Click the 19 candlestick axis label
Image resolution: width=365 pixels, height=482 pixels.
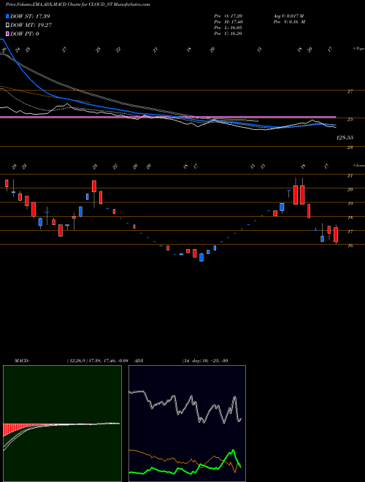point(350,204)
